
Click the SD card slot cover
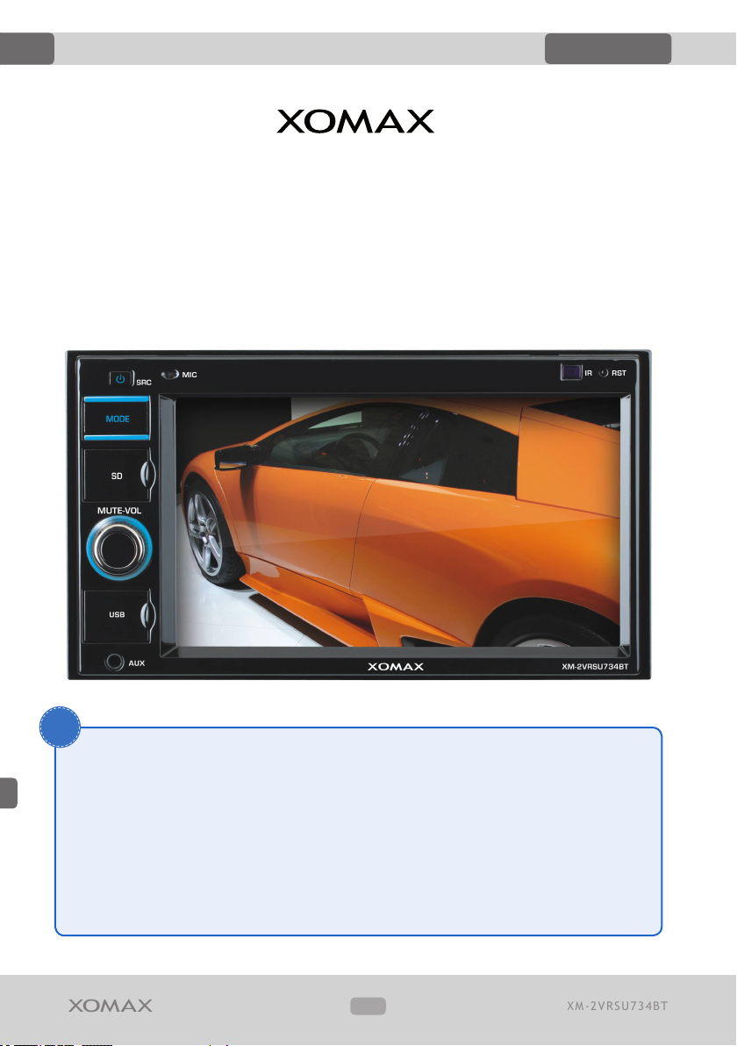[118, 475]
